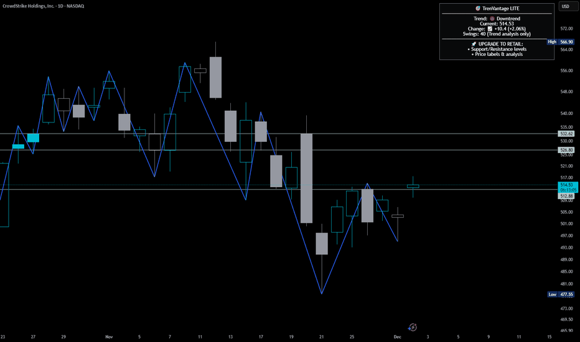
Task: Click the Dec label on time axis
Action: pyautogui.click(x=397, y=336)
